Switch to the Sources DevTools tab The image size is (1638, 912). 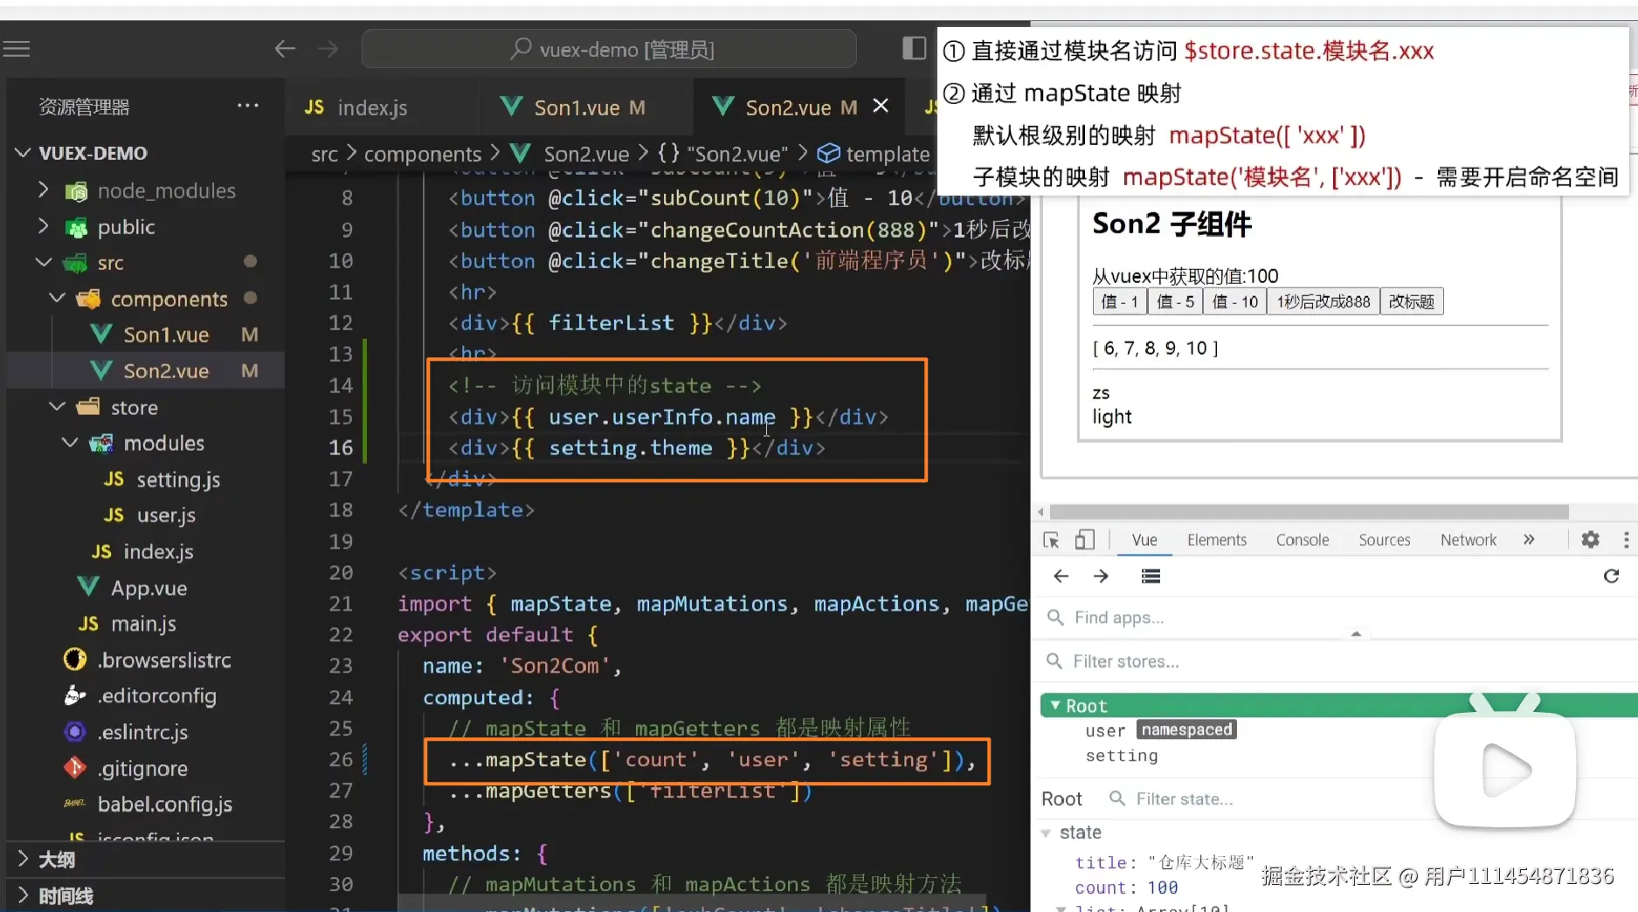tap(1384, 540)
